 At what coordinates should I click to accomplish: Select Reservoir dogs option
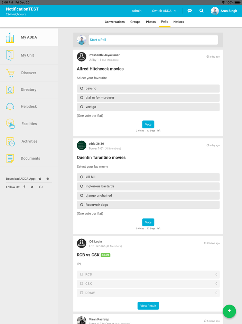tap(82, 205)
